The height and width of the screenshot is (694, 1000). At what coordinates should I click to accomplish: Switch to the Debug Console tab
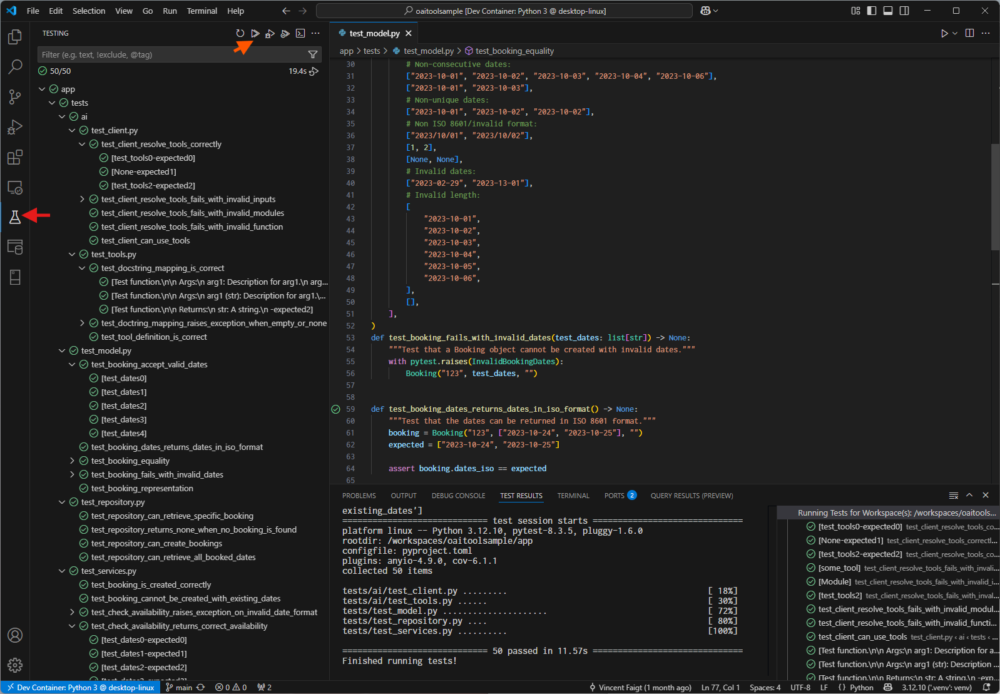point(458,496)
